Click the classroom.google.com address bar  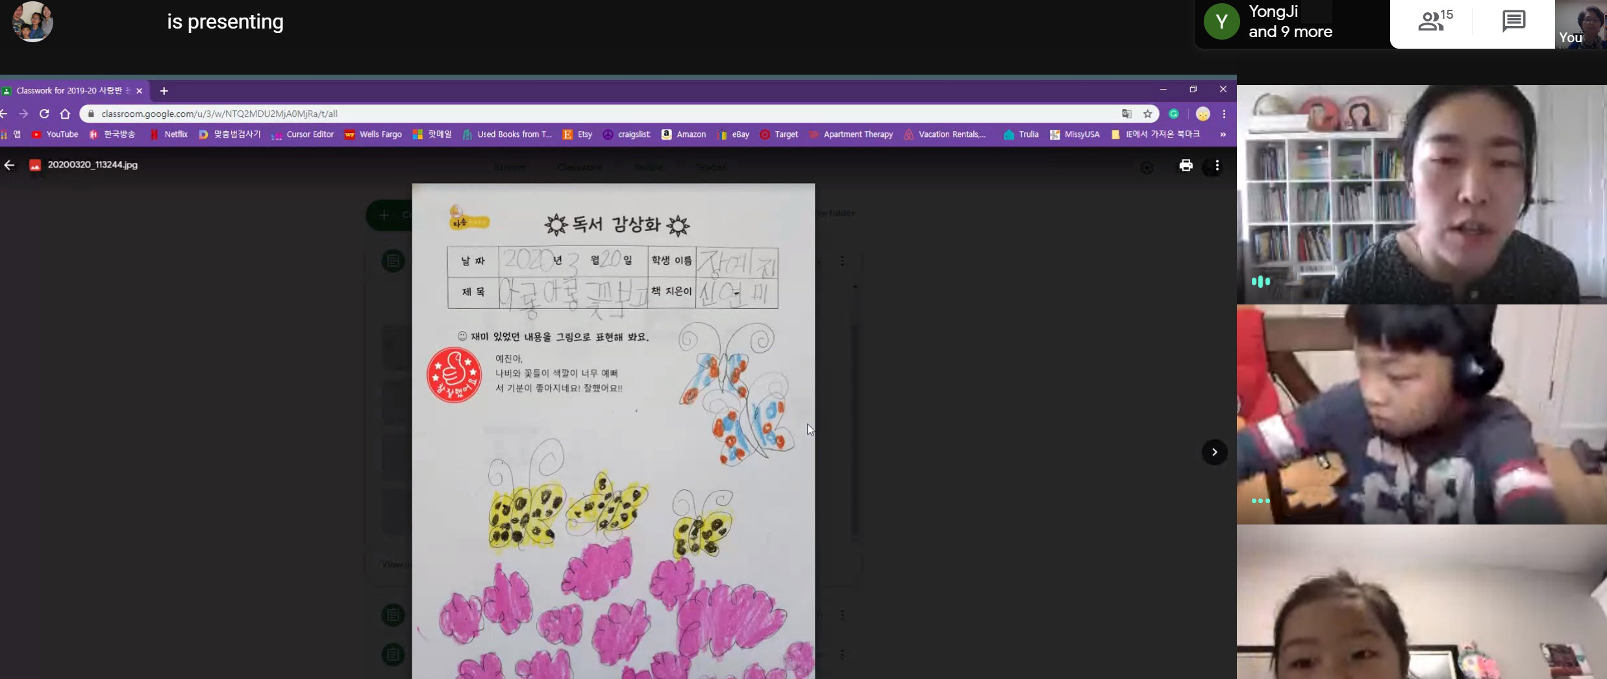(584, 114)
